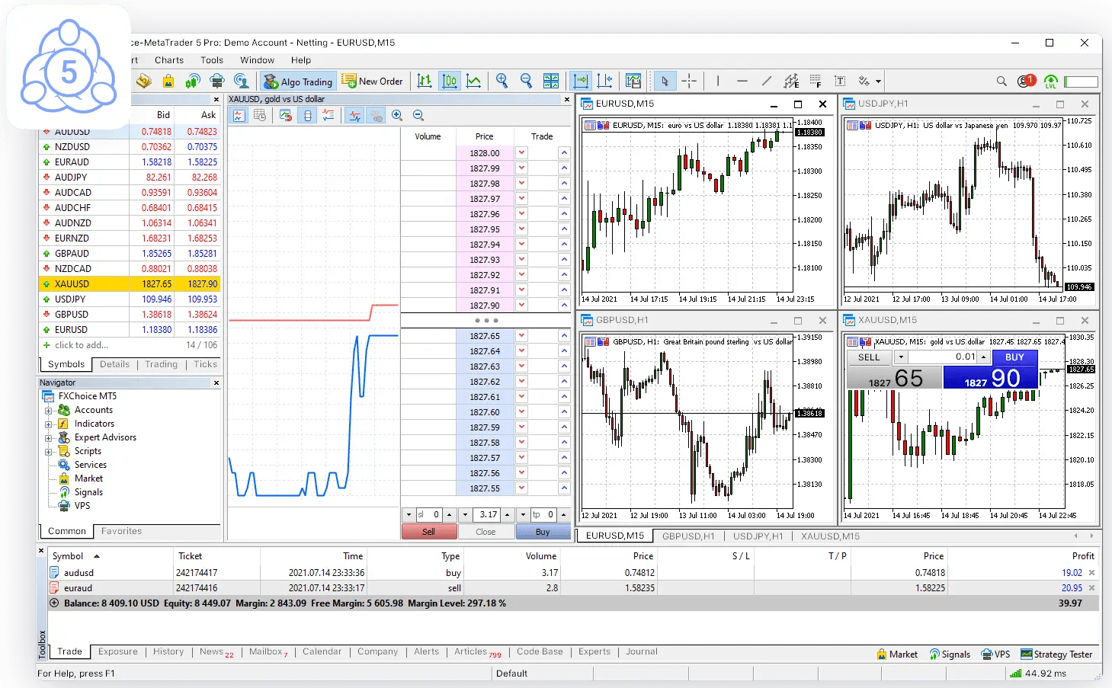Open account notifications icon with badge
Viewport: 1112px width, 688px height.
click(1026, 81)
